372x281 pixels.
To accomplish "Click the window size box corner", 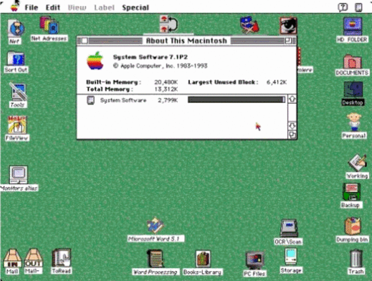I will click(x=292, y=135).
